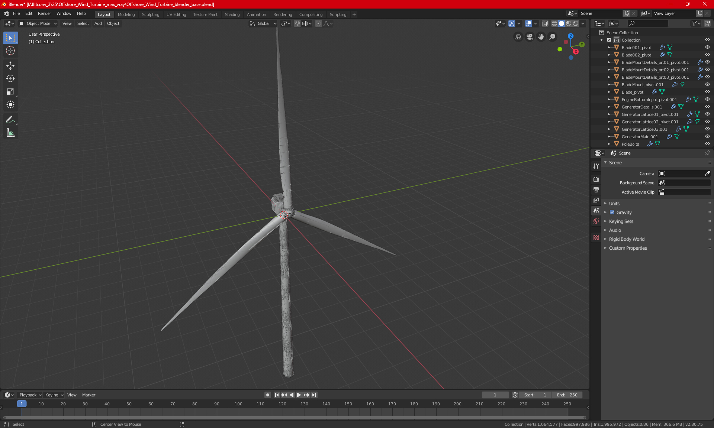Switch to wireframe viewport shading
Image resolution: width=714 pixels, height=428 pixels.
554,23
